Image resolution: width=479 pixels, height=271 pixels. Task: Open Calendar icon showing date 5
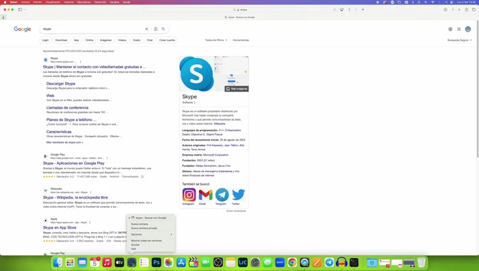(x=94, y=262)
